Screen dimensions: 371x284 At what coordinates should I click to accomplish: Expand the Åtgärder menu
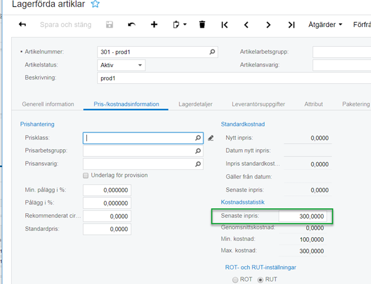tap(325, 25)
